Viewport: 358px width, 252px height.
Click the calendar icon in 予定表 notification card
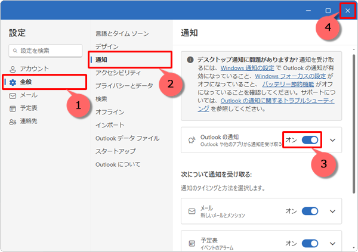[192, 244]
